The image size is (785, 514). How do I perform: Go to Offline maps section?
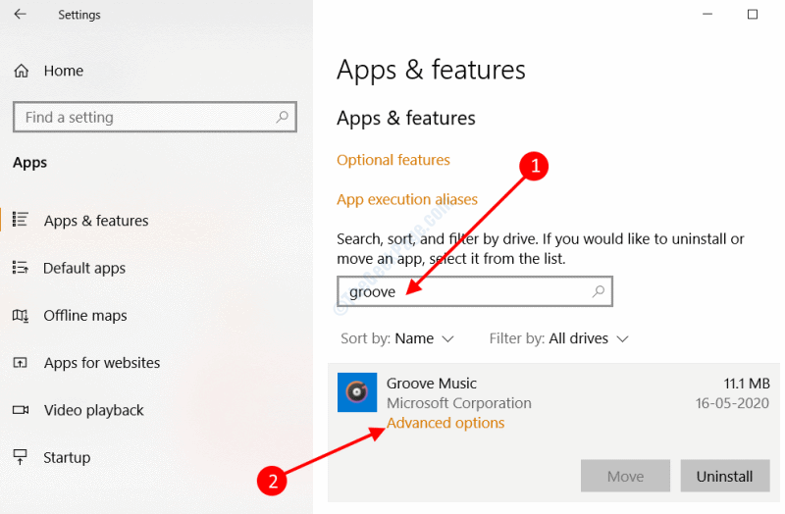pos(85,316)
